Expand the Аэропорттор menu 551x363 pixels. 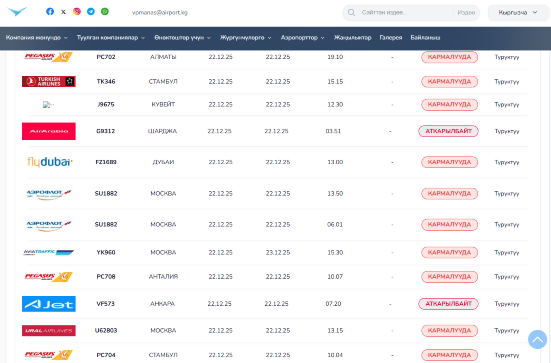click(303, 38)
